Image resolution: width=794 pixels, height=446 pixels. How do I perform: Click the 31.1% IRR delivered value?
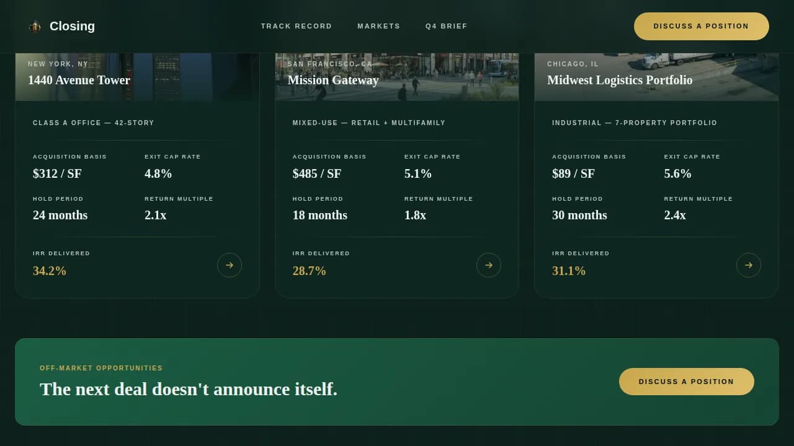click(x=568, y=271)
